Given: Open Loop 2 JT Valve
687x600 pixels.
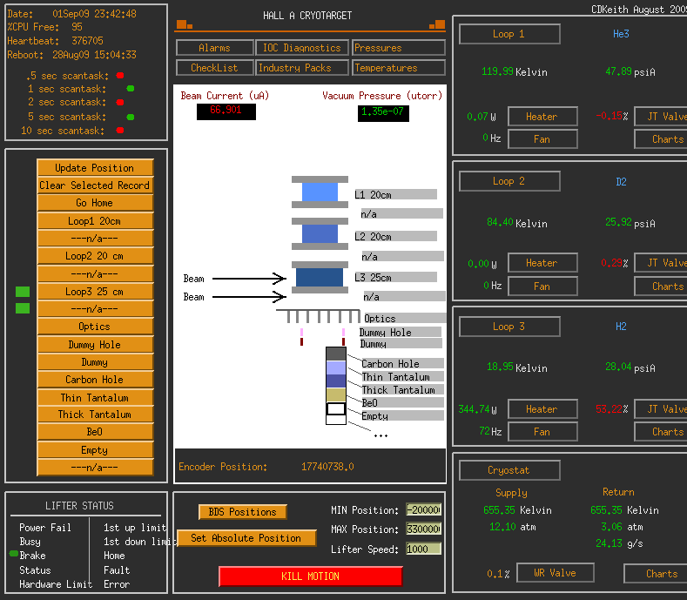Looking at the screenshot, I should [661, 263].
